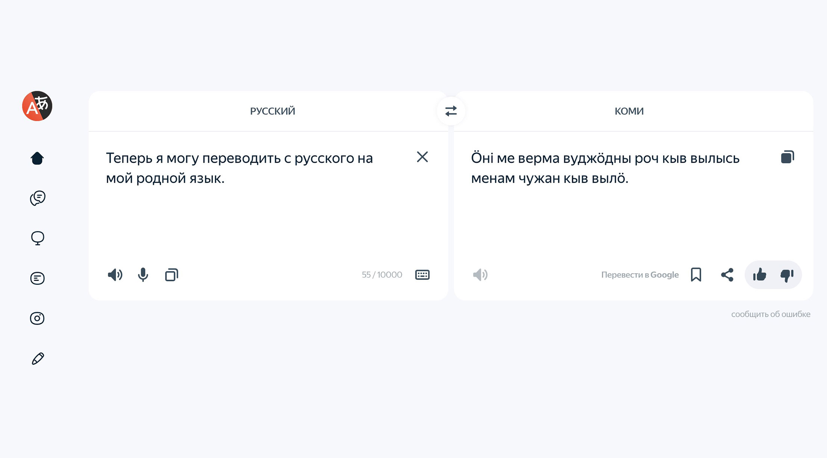The width and height of the screenshot is (827, 458).
Task: Rate the translation with thumbs up
Action: [760, 275]
